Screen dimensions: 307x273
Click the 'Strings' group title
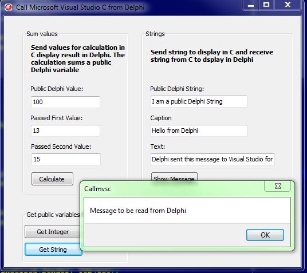tap(155, 34)
